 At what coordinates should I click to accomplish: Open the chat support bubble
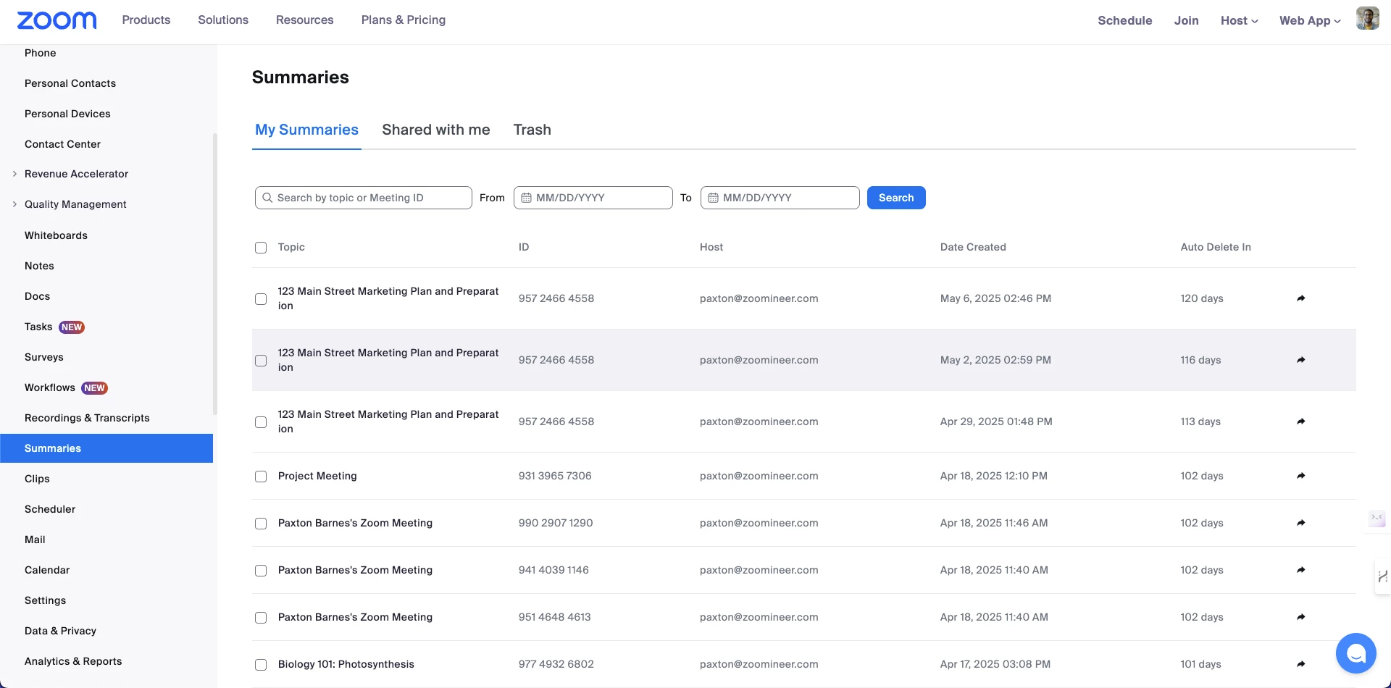[x=1356, y=653]
